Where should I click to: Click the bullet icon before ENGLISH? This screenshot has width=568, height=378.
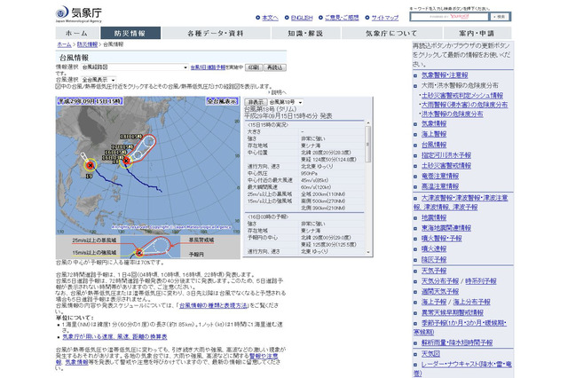click(287, 18)
